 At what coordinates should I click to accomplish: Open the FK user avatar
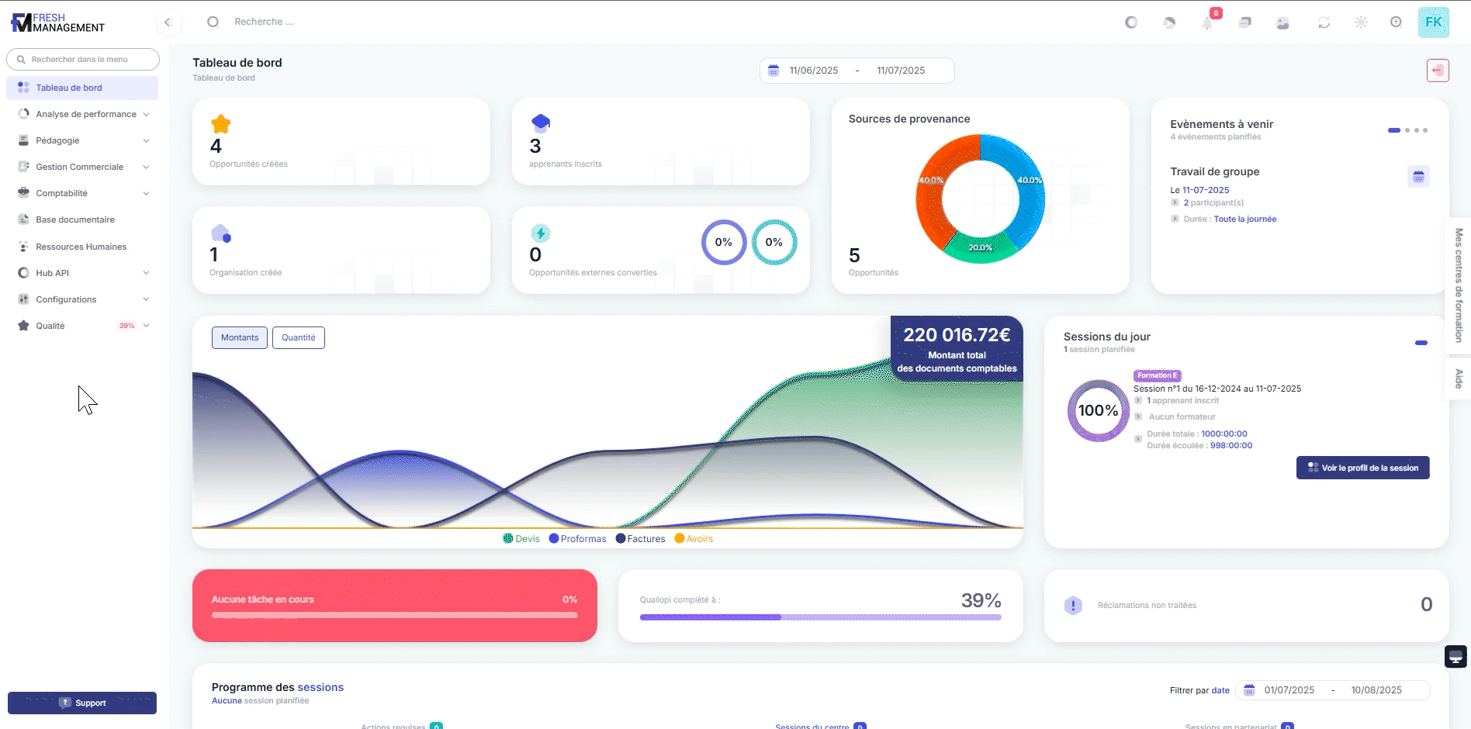(x=1433, y=22)
